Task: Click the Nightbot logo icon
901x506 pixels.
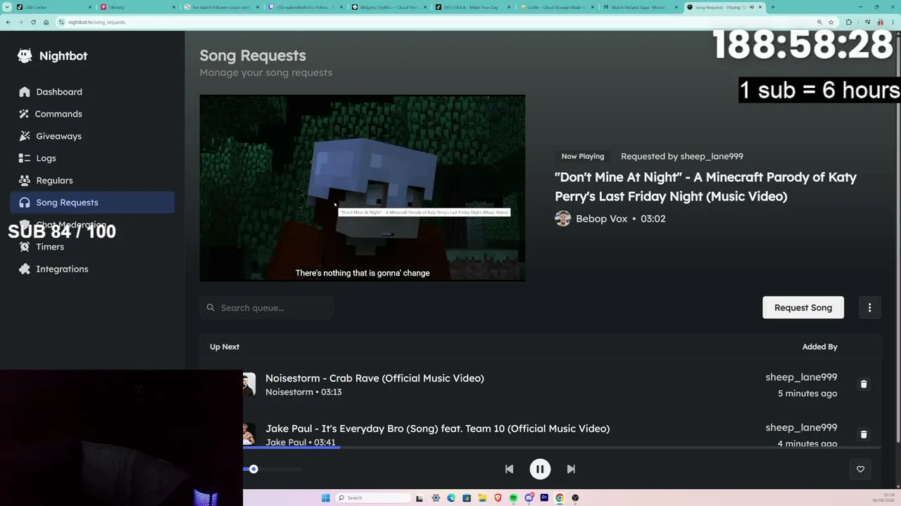Action: [x=25, y=56]
